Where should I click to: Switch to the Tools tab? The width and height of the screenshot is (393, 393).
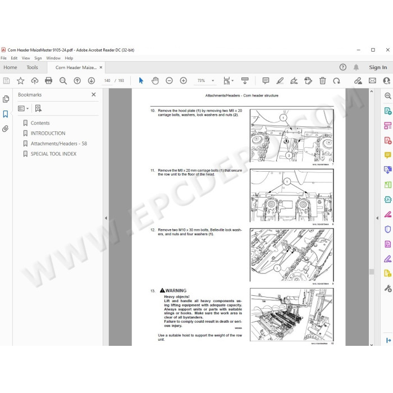33,67
